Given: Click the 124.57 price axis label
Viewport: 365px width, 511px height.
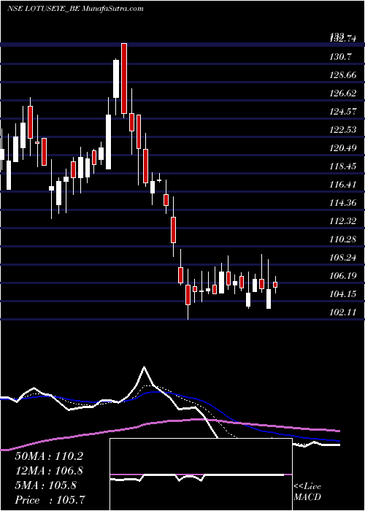Looking at the screenshot, I should (x=343, y=112).
